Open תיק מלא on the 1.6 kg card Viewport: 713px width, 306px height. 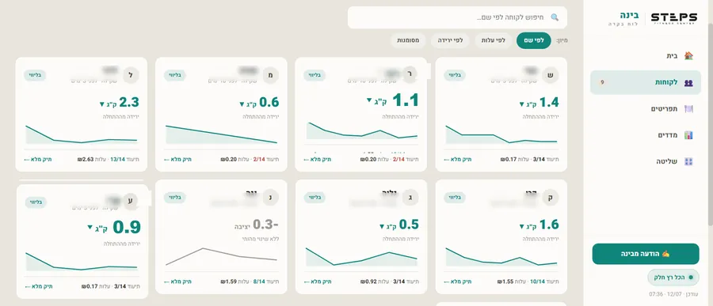pos(458,281)
